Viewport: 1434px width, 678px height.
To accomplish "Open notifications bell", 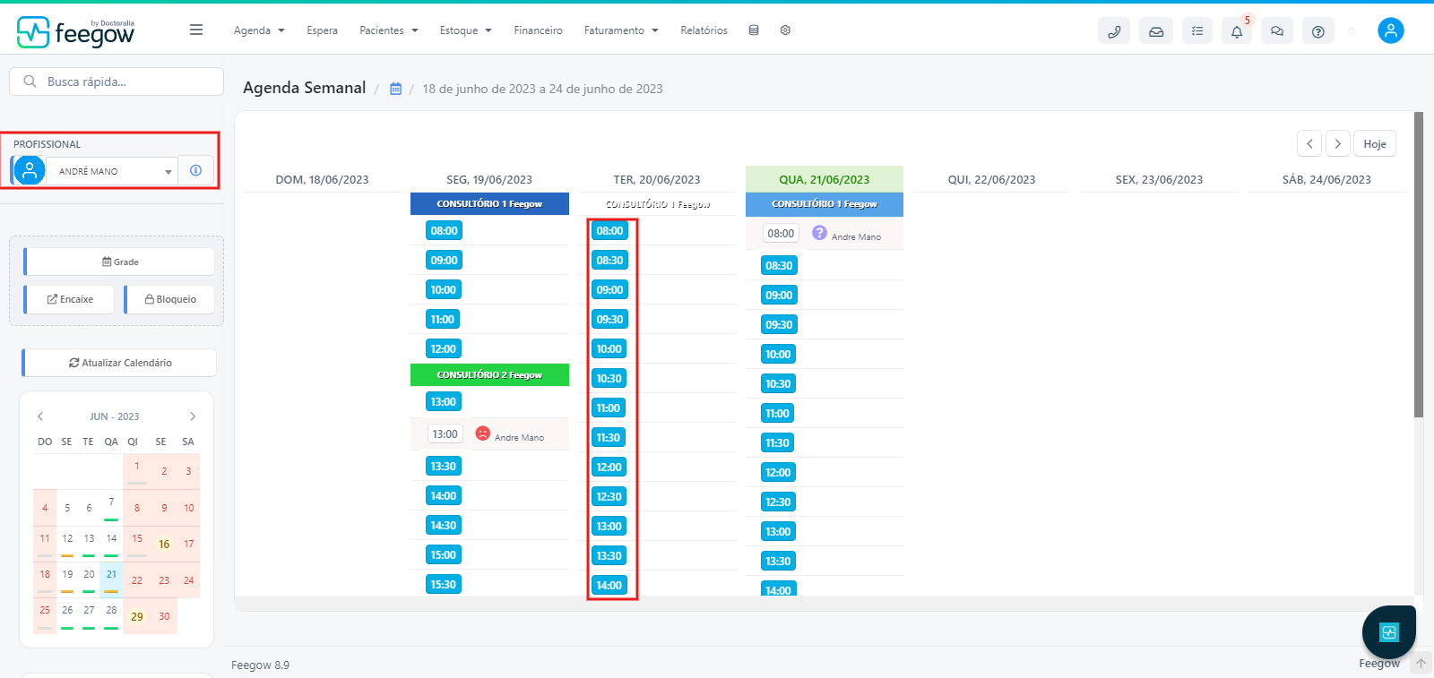I will [1237, 30].
